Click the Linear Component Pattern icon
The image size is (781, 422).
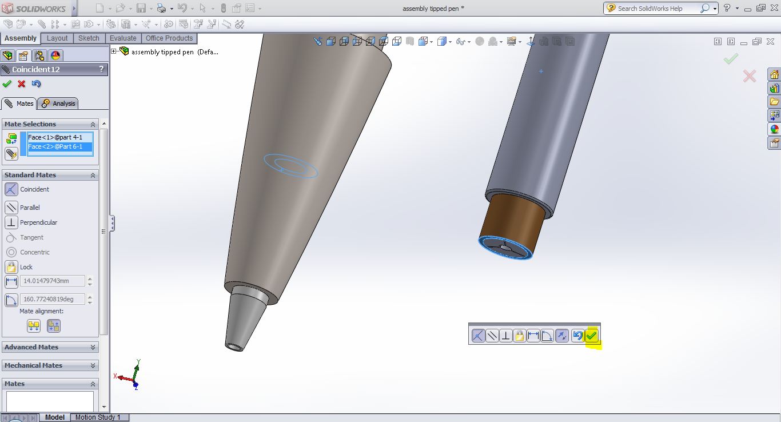click(x=55, y=24)
